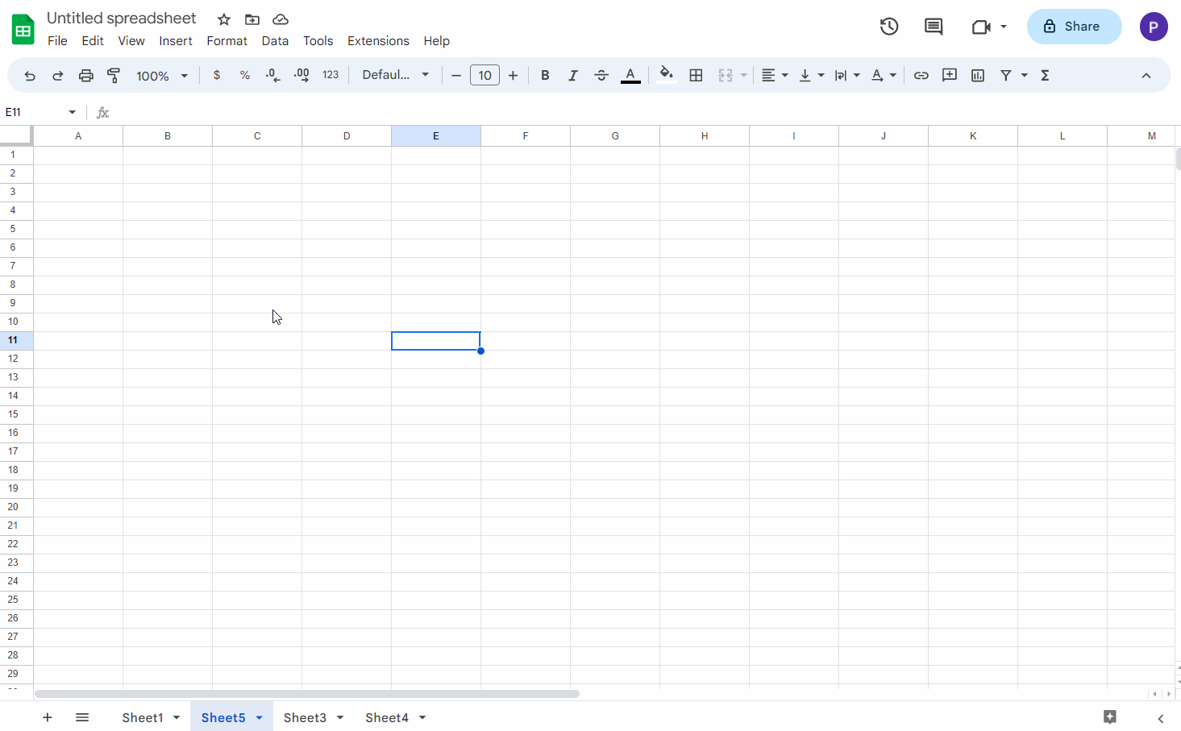Format as currency with dollar icon
The width and height of the screenshot is (1181, 731).
click(x=217, y=75)
